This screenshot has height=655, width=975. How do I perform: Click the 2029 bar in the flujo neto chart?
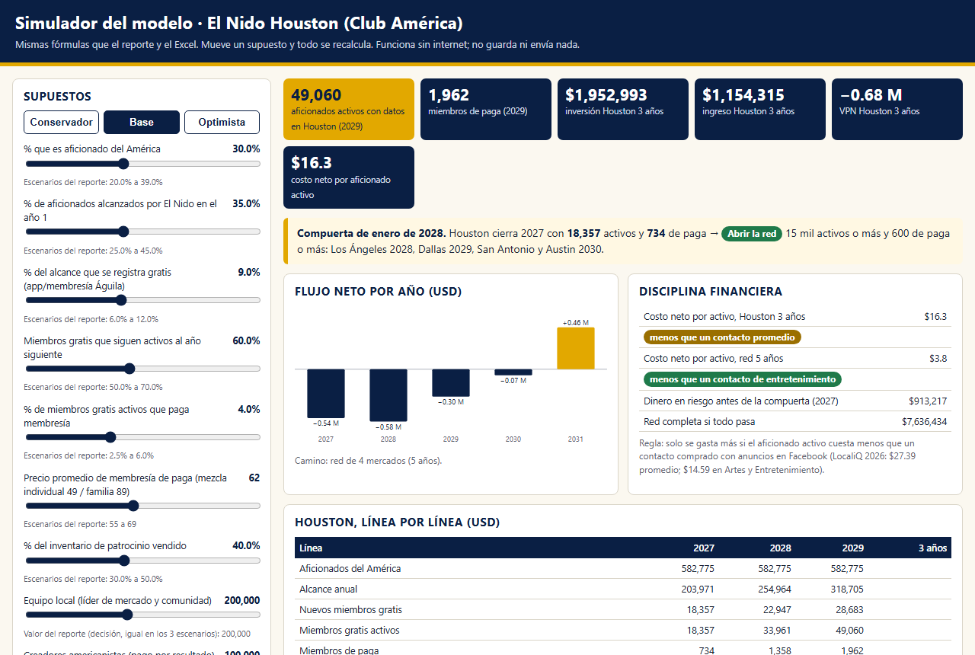451,383
